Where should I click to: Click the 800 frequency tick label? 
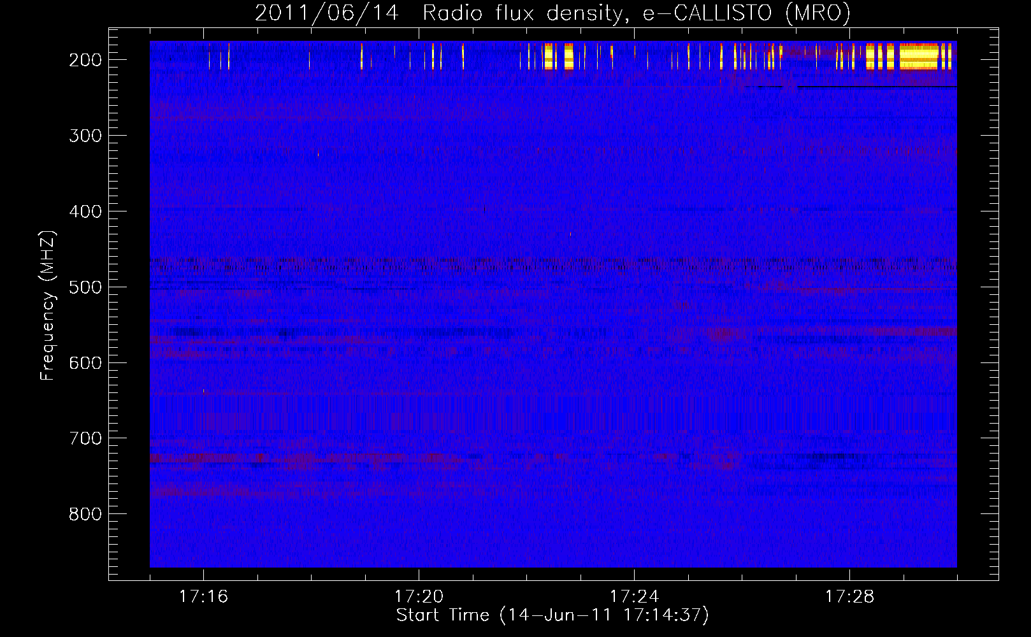85,515
